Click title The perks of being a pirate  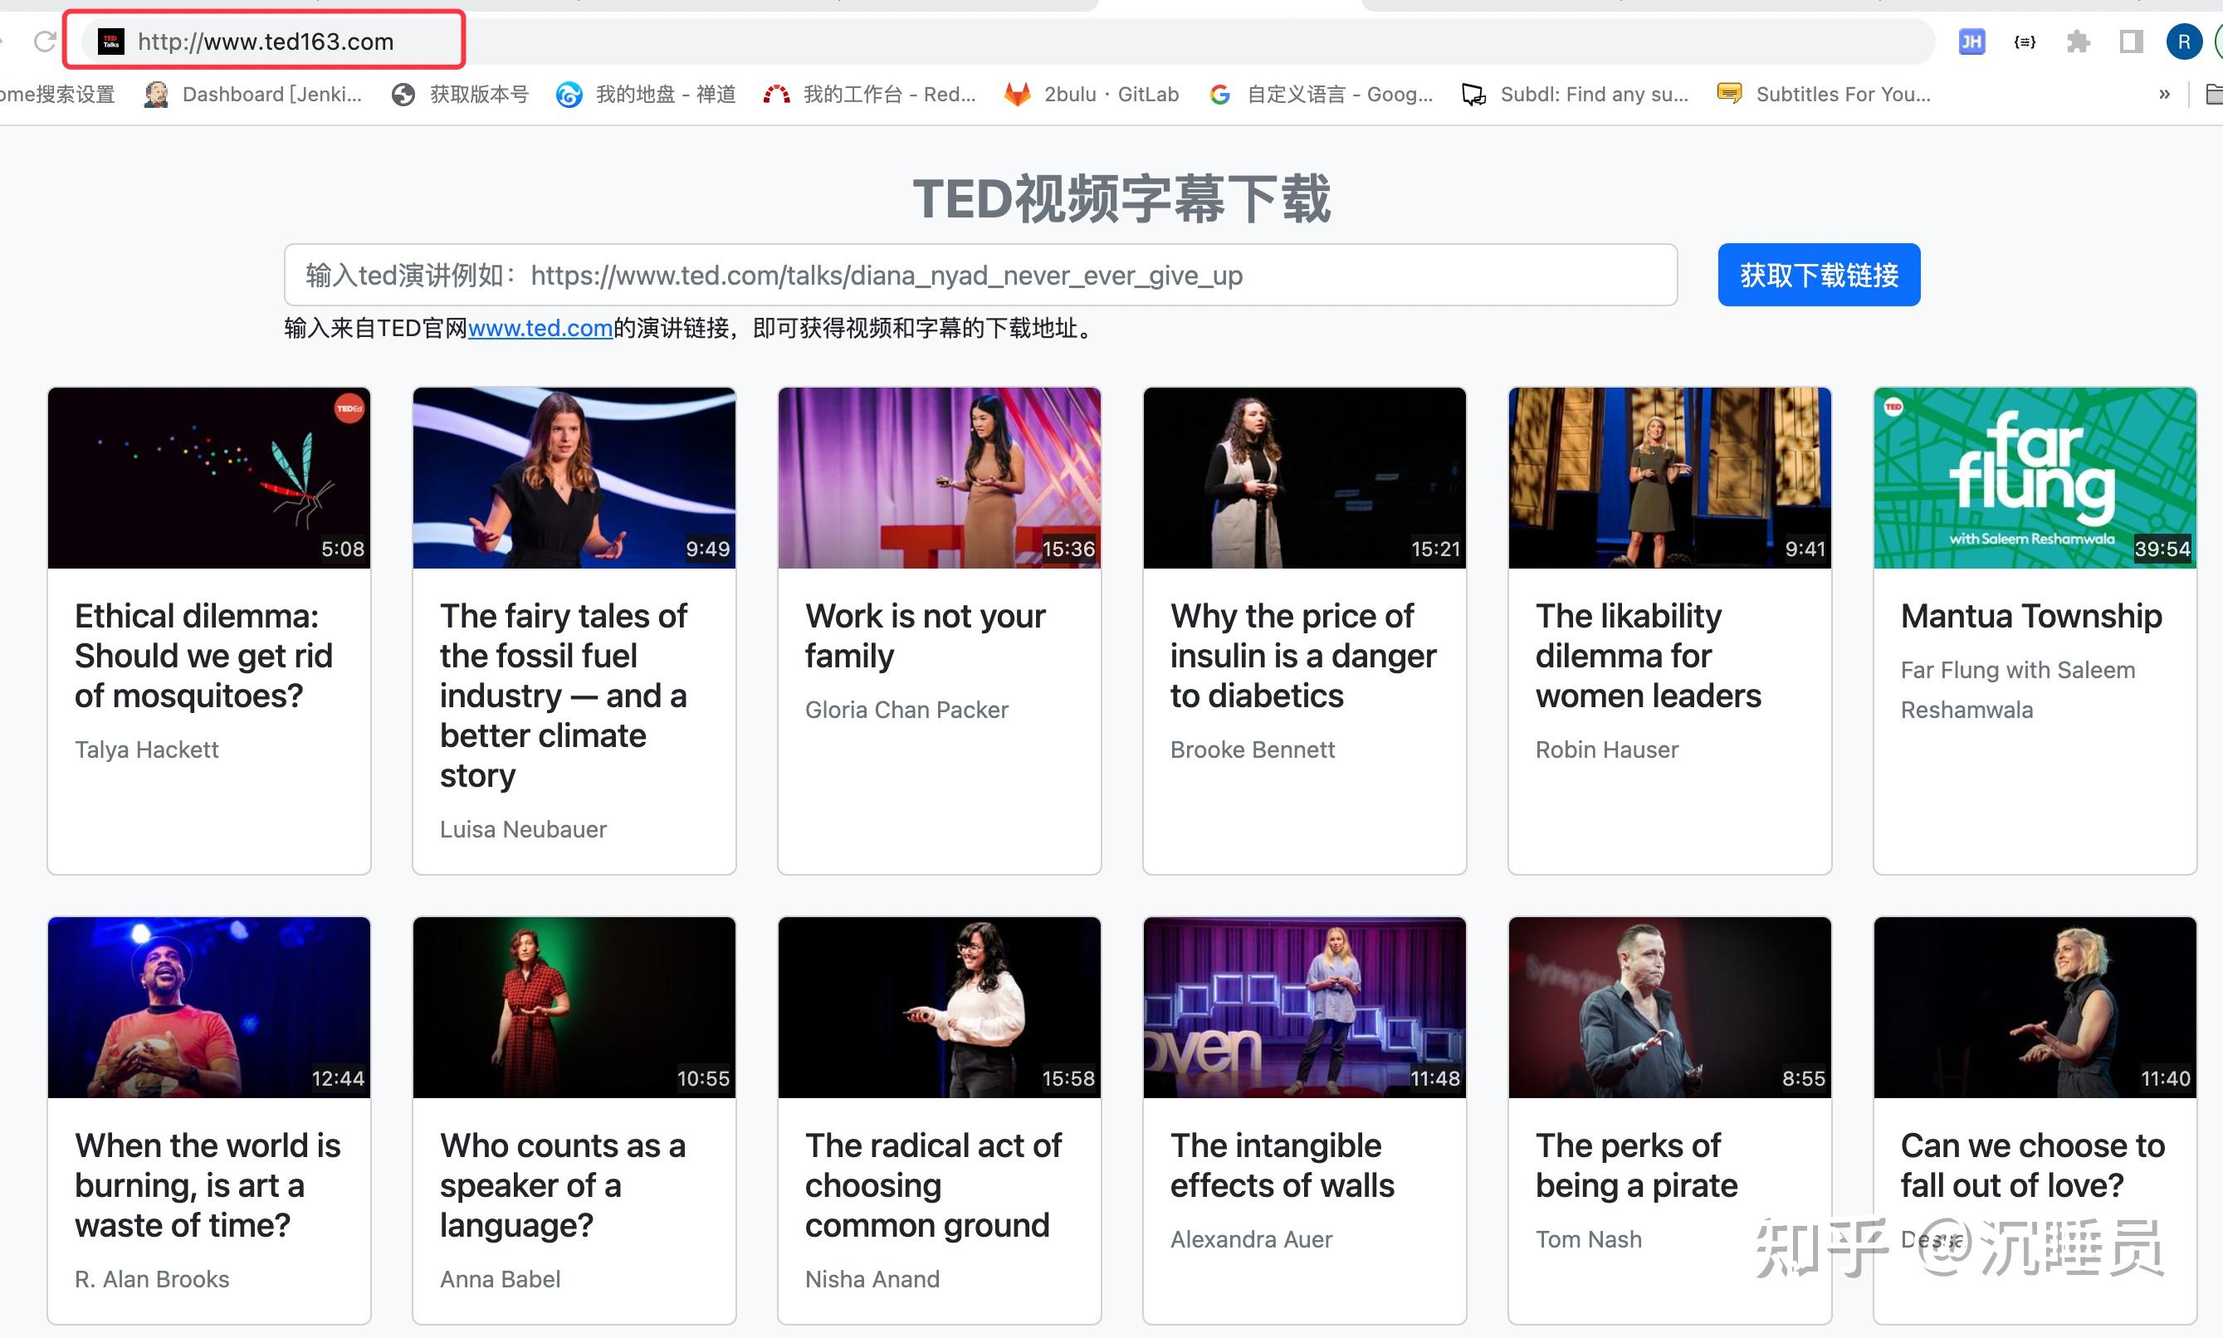pos(1636,1165)
